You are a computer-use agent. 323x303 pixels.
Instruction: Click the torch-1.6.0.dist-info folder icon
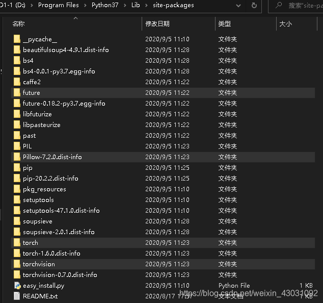click(x=17, y=254)
